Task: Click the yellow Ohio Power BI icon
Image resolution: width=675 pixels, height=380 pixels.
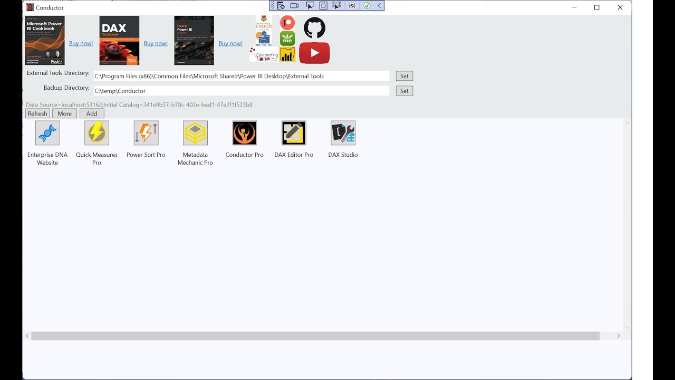Action: coord(287,55)
